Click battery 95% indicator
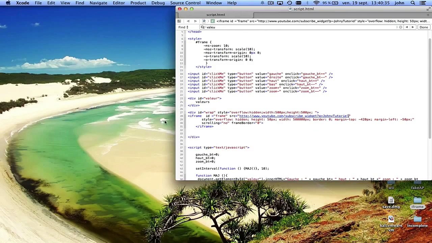This screenshot has width=432, height=243. pos(330,3)
